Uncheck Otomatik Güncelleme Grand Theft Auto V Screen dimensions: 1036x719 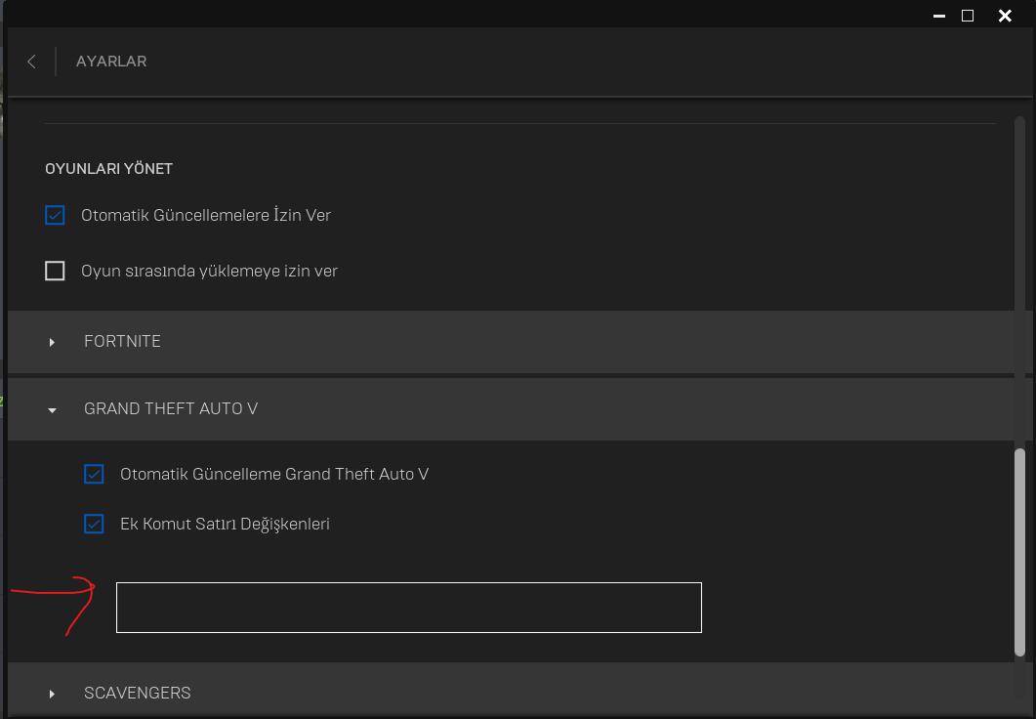94,474
